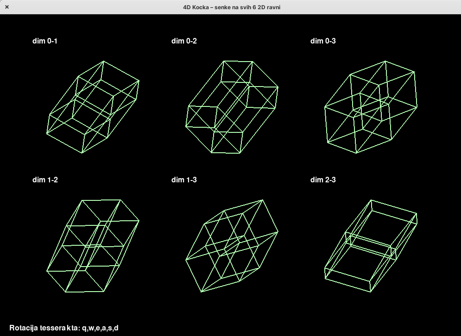Close the 4D Kocka window
The width and height of the screenshot is (461, 336).
(7, 7)
